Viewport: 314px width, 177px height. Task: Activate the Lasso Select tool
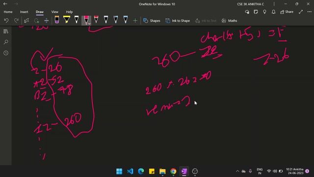point(36,21)
